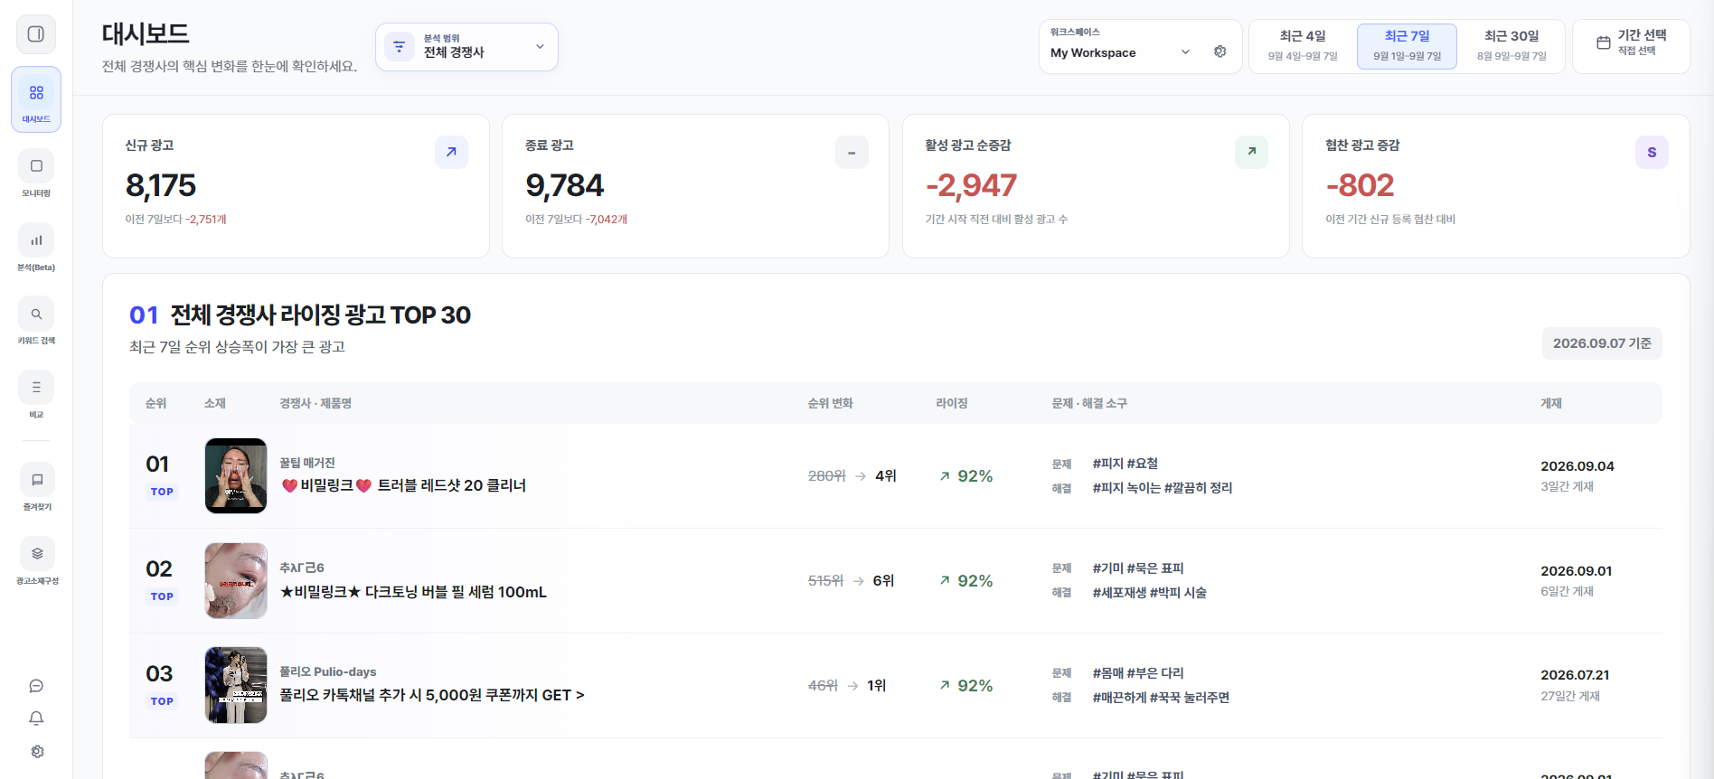Toggle the sidebar collapse icon
1714x779 pixels.
click(x=36, y=34)
